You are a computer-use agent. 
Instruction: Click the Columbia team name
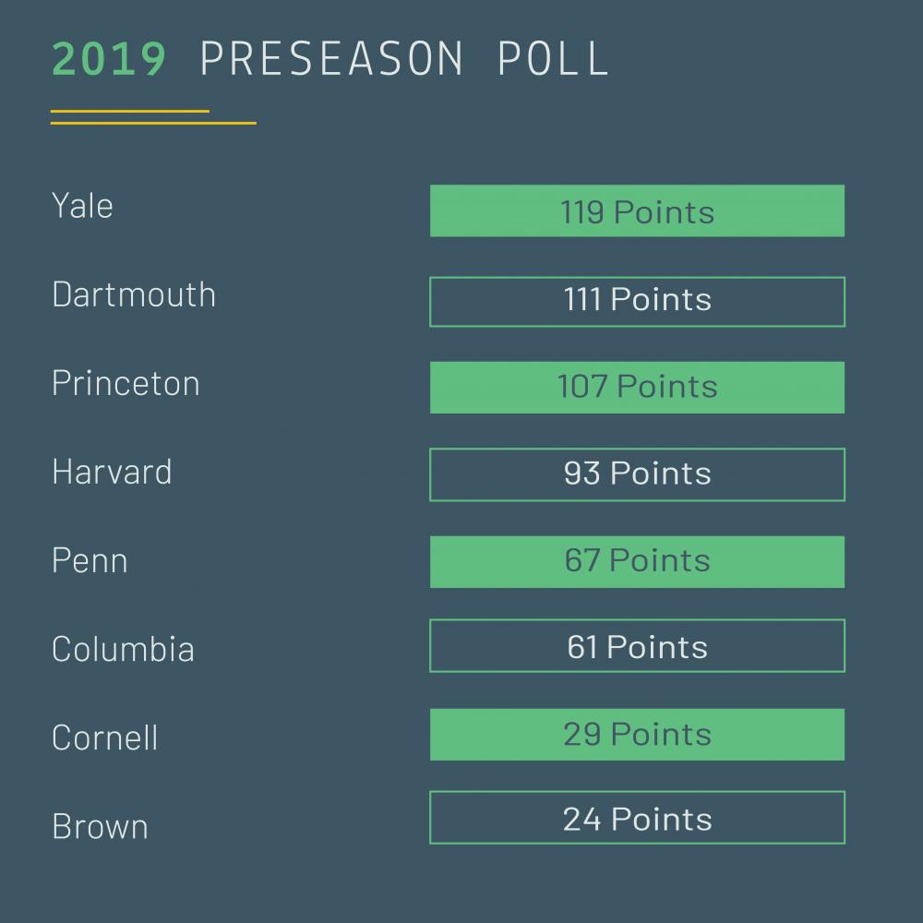click(123, 649)
